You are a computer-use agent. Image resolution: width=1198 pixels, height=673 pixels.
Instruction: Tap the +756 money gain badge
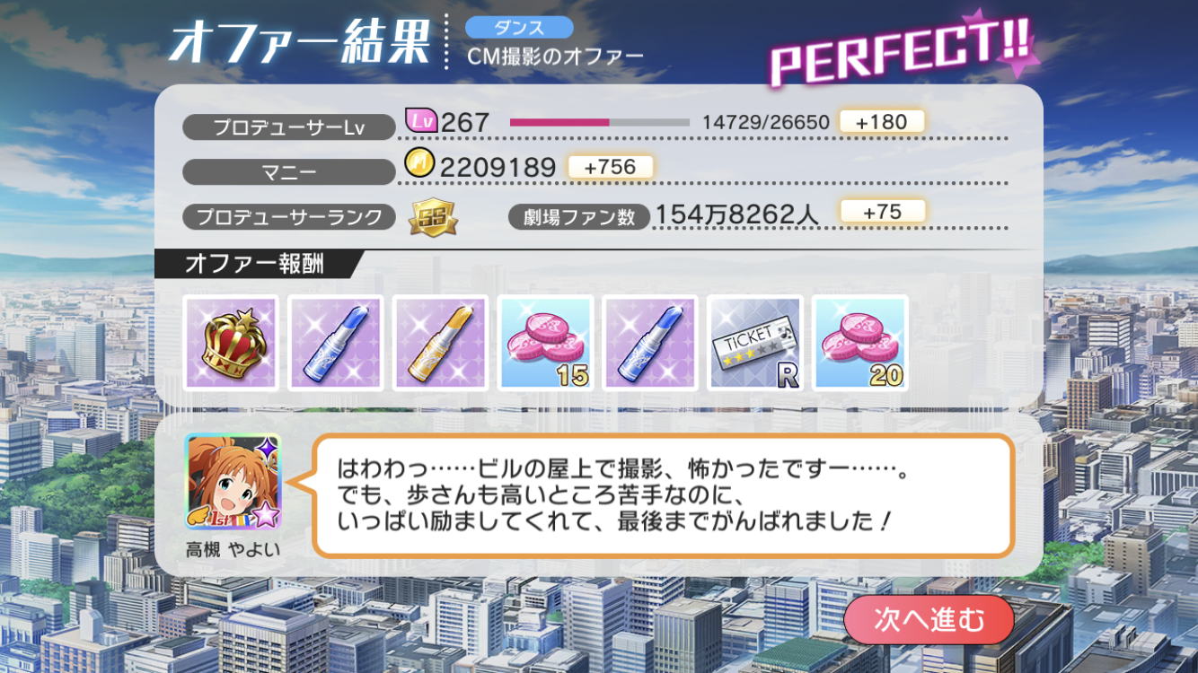610,167
